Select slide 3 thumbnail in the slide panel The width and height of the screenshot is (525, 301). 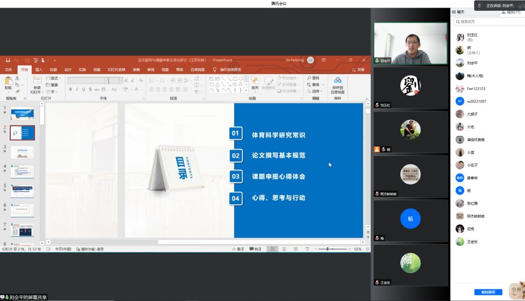coord(22,152)
